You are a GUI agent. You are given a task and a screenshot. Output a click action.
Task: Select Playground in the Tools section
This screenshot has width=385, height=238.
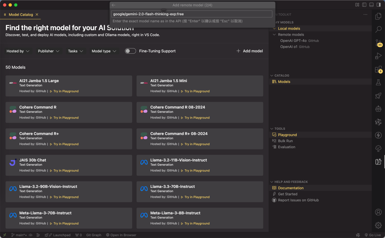coord(287,135)
